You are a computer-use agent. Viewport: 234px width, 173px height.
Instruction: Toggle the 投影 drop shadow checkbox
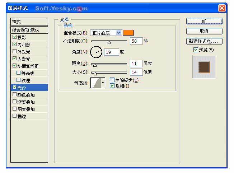[x=14, y=37]
